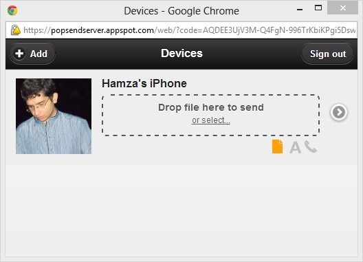The image size is (363, 262).
Task: Click the Add device button
Action: 32,54
